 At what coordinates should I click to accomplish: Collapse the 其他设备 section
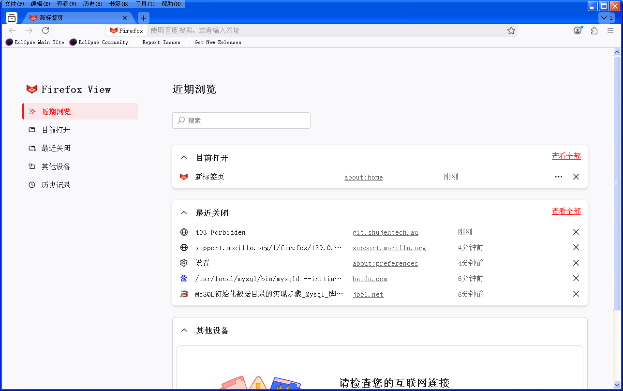pyautogui.click(x=184, y=331)
